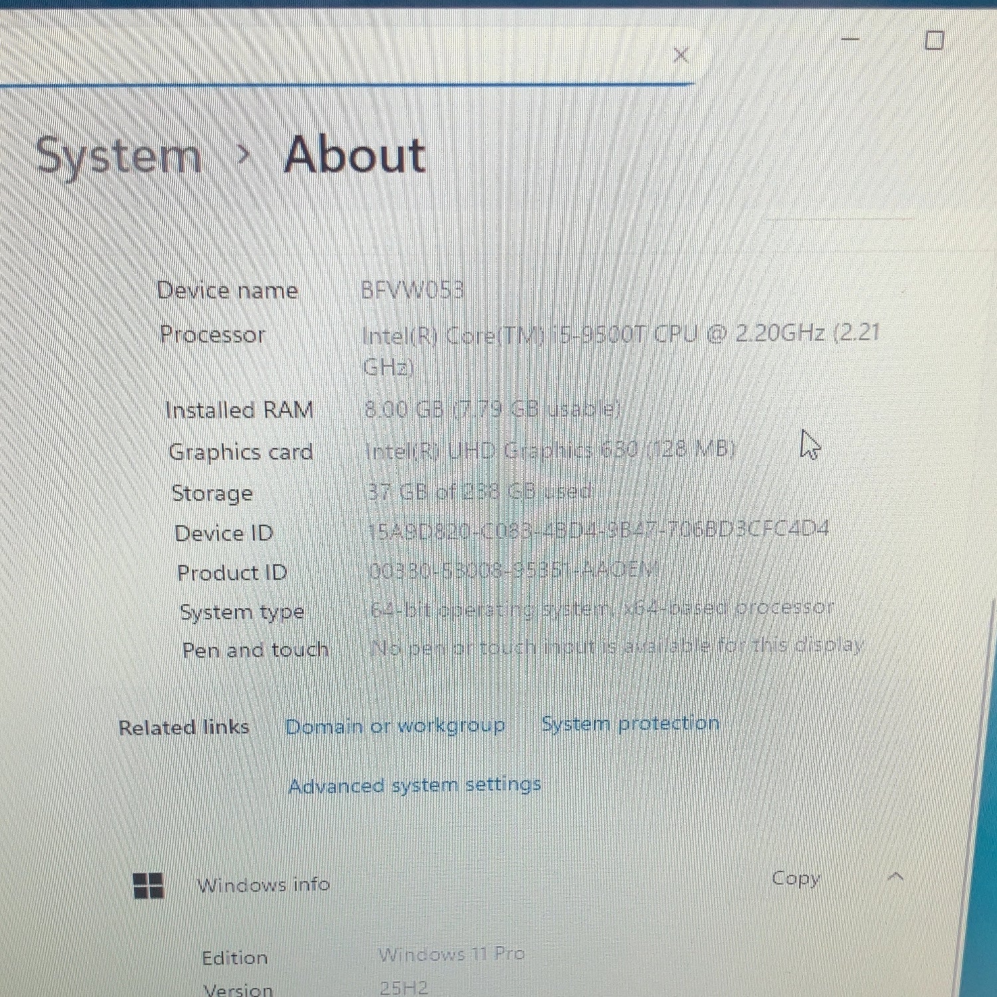This screenshot has width=997, height=997.
Task: Select the Storage label
Action: pyautogui.click(x=212, y=493)
